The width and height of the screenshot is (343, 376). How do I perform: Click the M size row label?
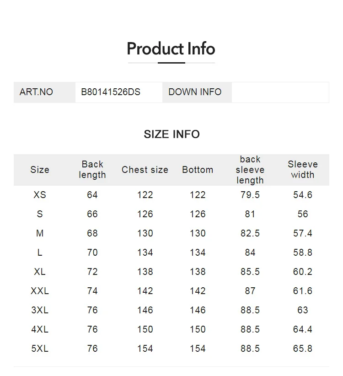(x=40, y=233)
